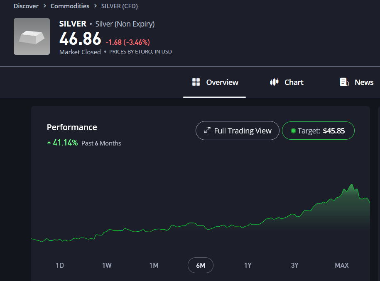Click the Target $45.85 button
The height and width of the screenshot is (281, 380).
pos(318,131)
